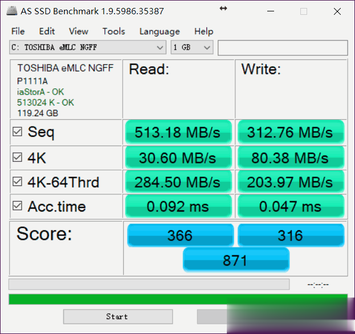
Task: Open the View menu
Action: point(79,31)
